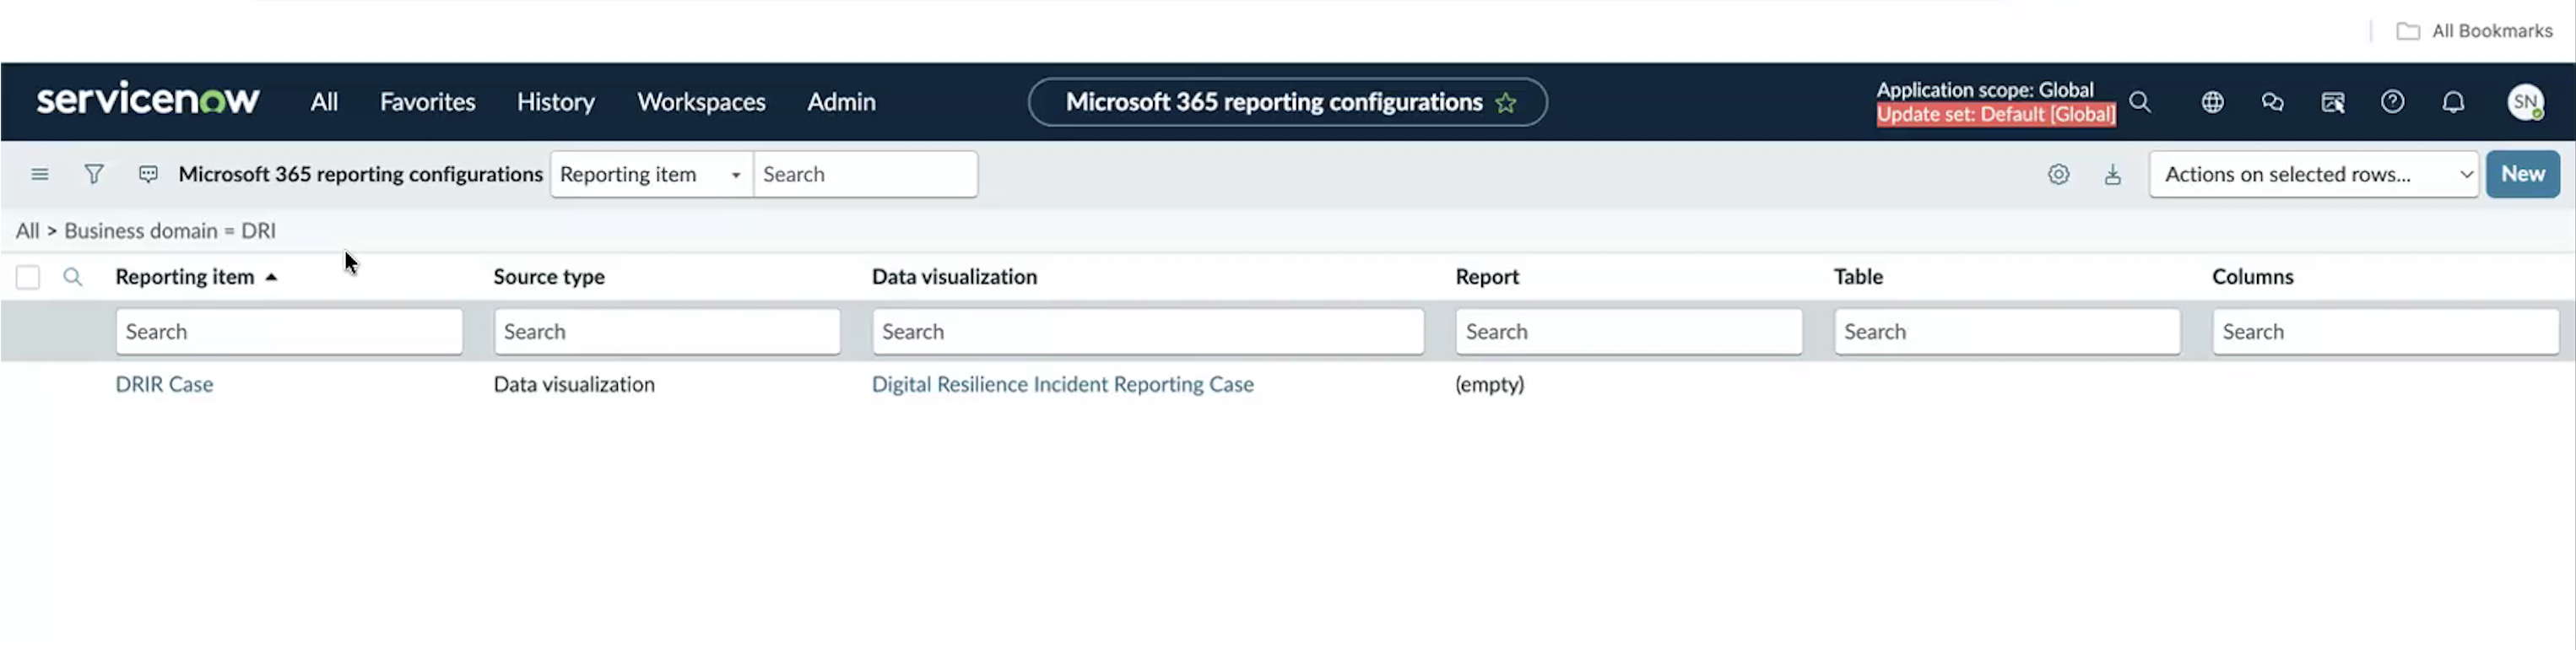The image size is (2576, 650).
Task: Sort by the Columns column header
Action: [x=2252, y=276]
